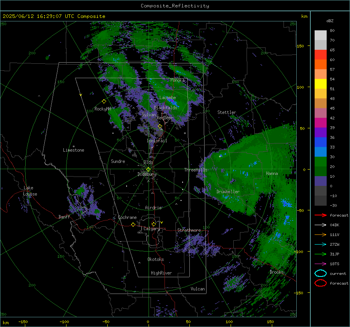Click the green 31JP arrow icon
The image size is (350, 327).
(320, 254)
